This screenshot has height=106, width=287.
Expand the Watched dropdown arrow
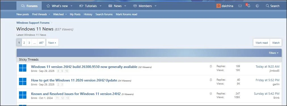(x=66, y=14)
